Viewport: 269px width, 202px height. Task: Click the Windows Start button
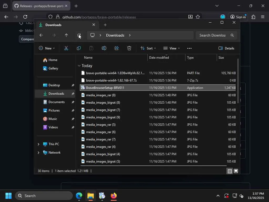[8, 196]
